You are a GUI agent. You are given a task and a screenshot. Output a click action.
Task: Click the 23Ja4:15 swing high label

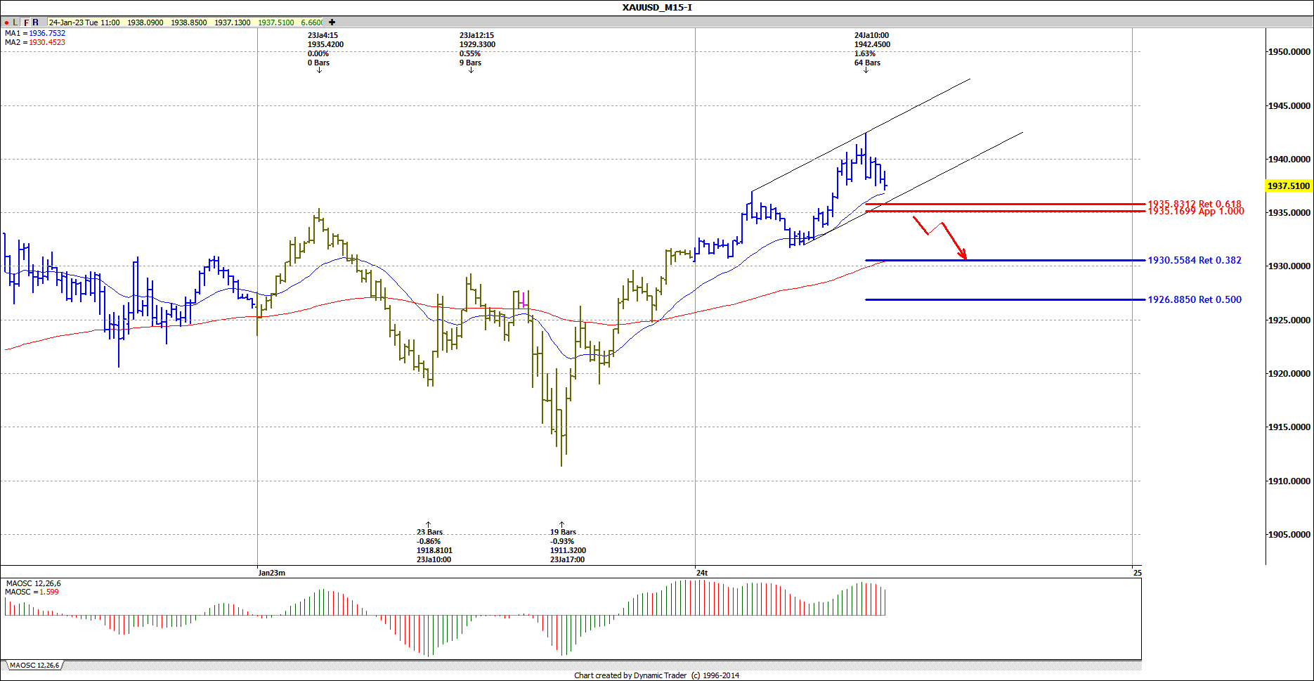325,49
